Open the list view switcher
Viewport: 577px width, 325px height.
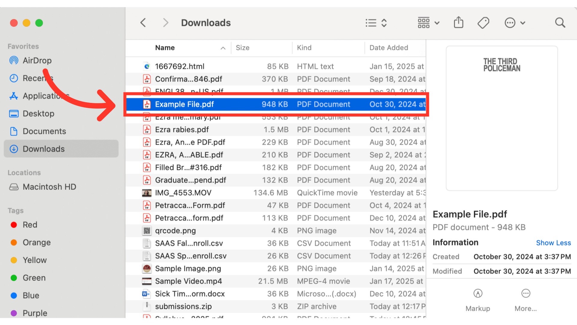(376, 23)
